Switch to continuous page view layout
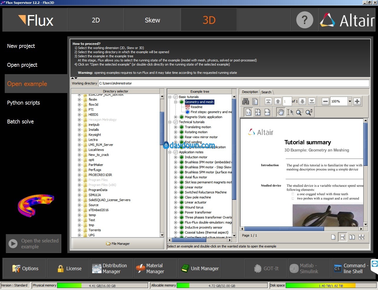This screenshot has width=378, height=290. pos(343,237)
